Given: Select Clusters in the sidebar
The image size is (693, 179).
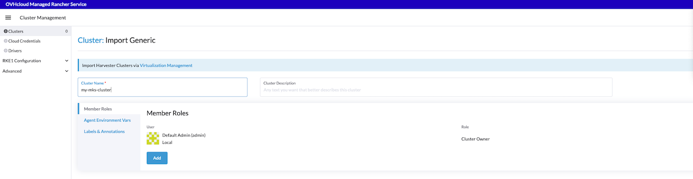Looking at the screenshot, I should pos(36,31).
